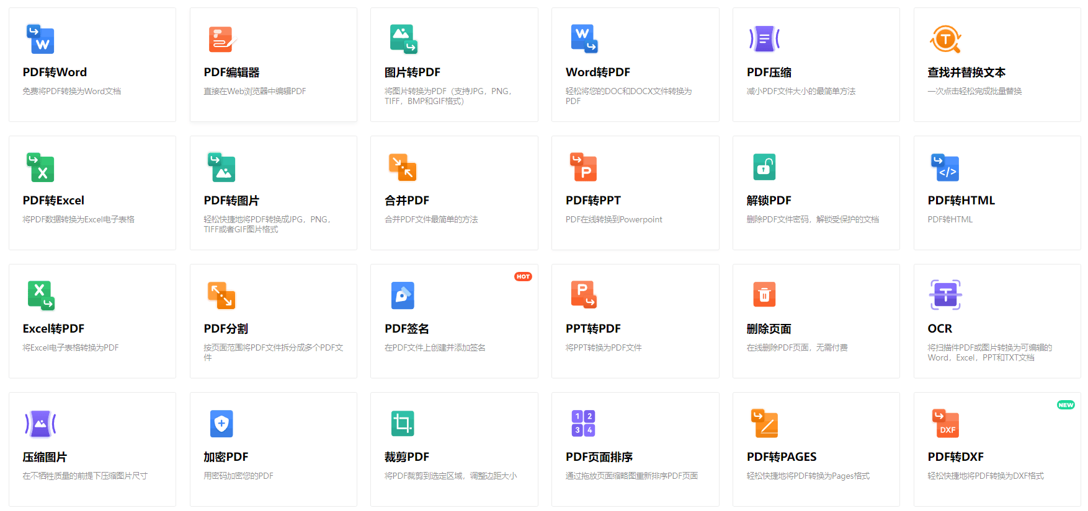Open the PDF编辑器 tool icon
The image size is (1088, 511).
(221, 40)
